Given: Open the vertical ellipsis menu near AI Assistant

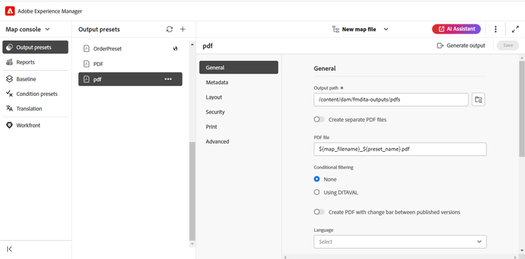Looking at the screenshot, I should pyautogui.click(x=496, y=29).
